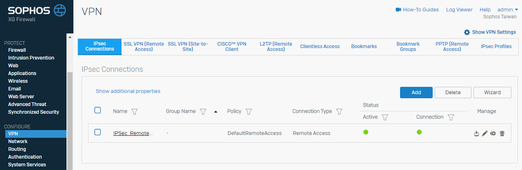Viewport: 522px width, 170px height.
Task: Open the Show VPN Settings gear
Action: [467, 32]
